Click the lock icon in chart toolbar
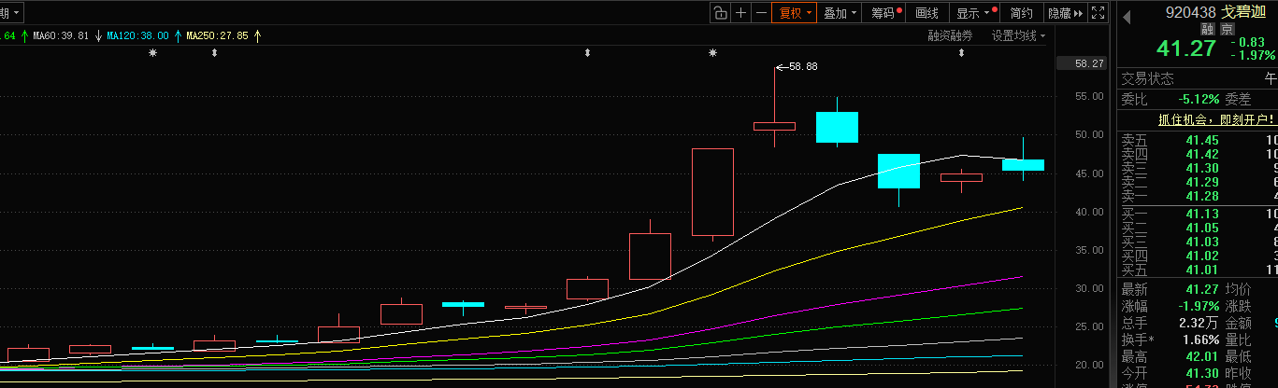This screenshot has width=1278, height=388. coord(719,13)
